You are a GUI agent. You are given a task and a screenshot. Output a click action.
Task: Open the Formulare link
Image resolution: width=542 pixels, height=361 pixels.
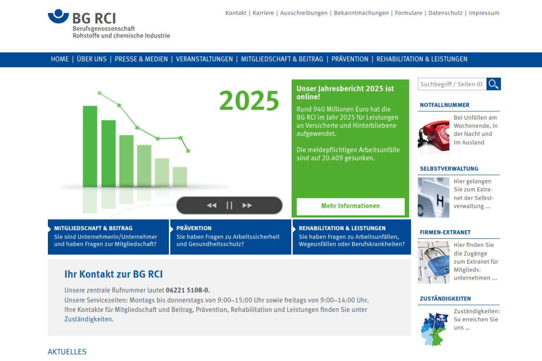click(409, 13)
